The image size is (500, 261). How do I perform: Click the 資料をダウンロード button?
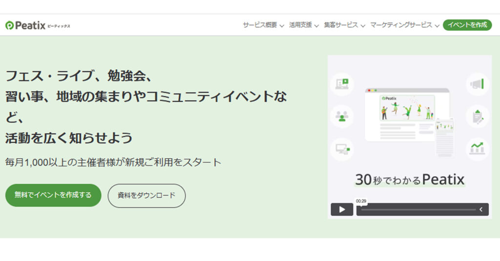(146, 196)
